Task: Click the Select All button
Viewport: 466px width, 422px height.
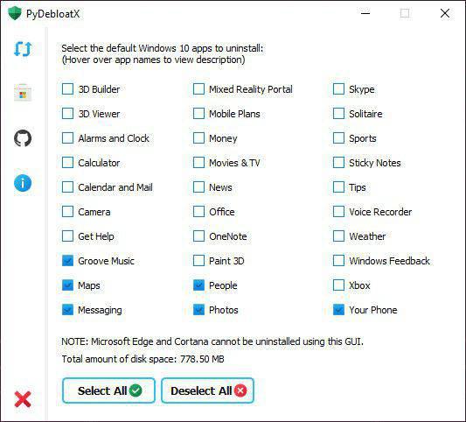Action: (108, 390)
